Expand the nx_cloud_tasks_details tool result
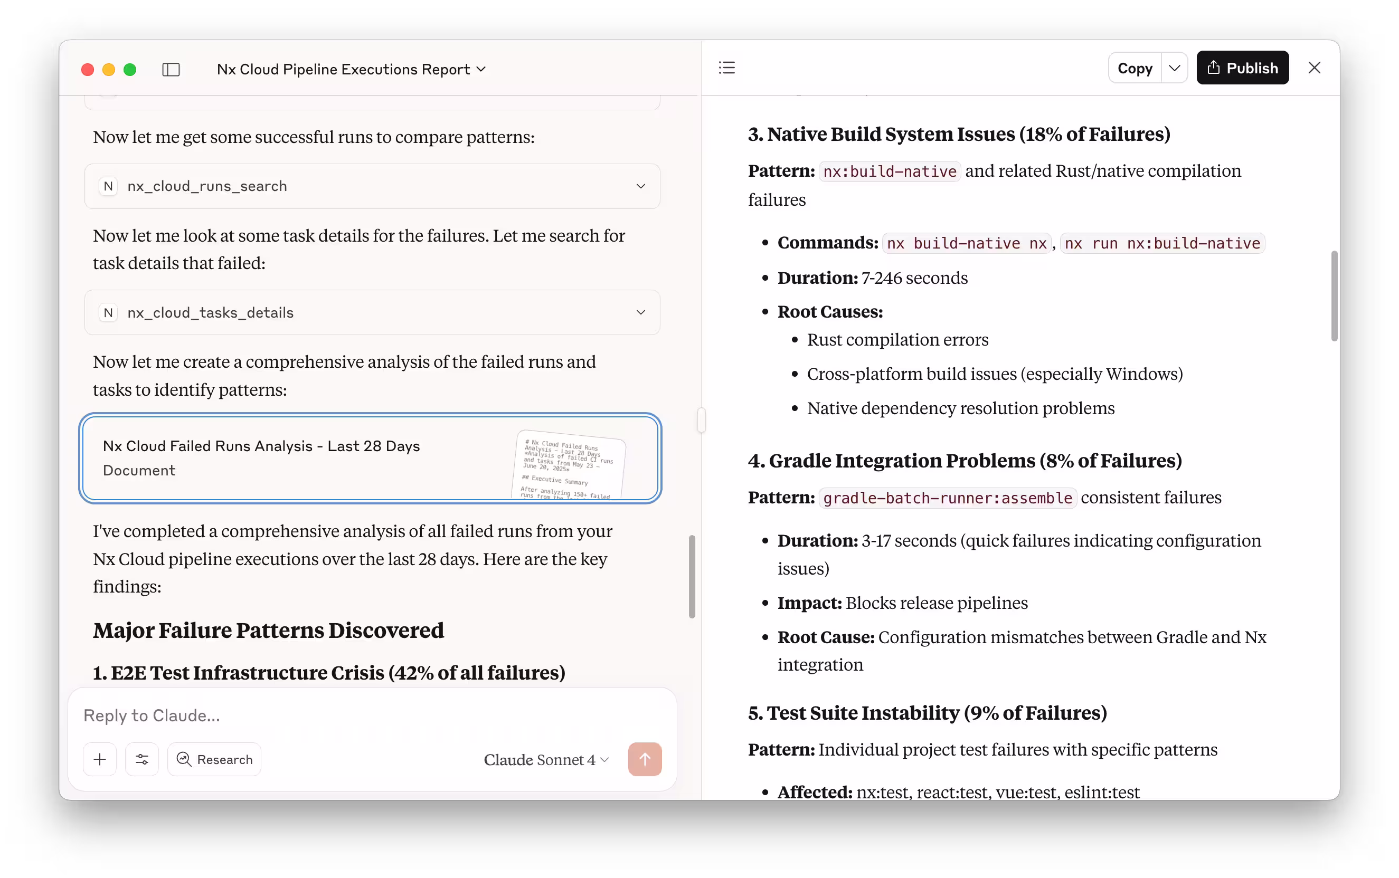Screen dimensions: 1399x878 (640, 312)
